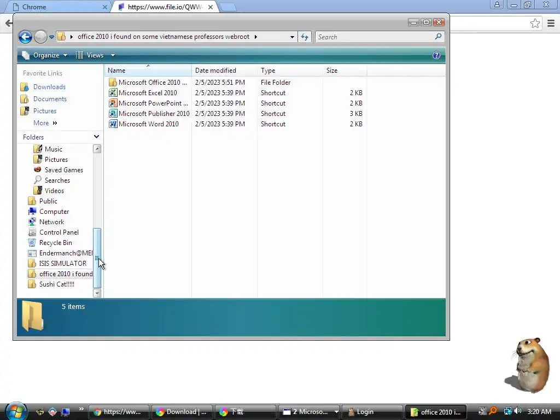Click the folder tree scrollbar thumb

[97, 258]
